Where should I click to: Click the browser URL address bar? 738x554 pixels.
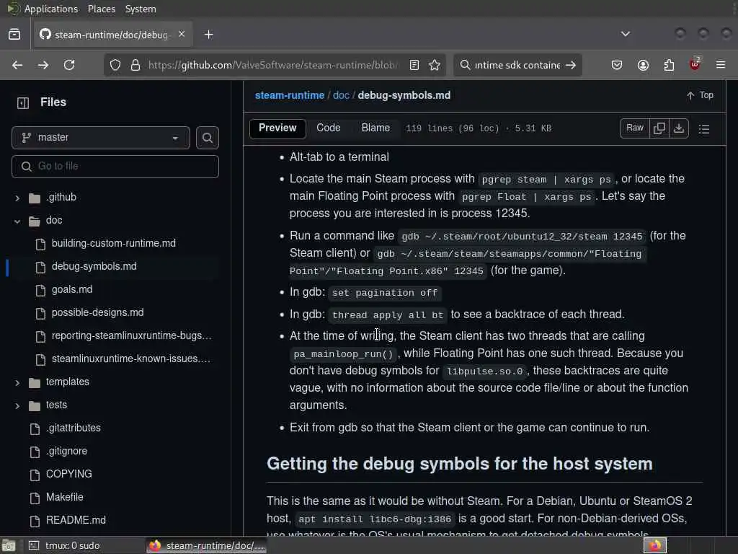click(273, 65)
